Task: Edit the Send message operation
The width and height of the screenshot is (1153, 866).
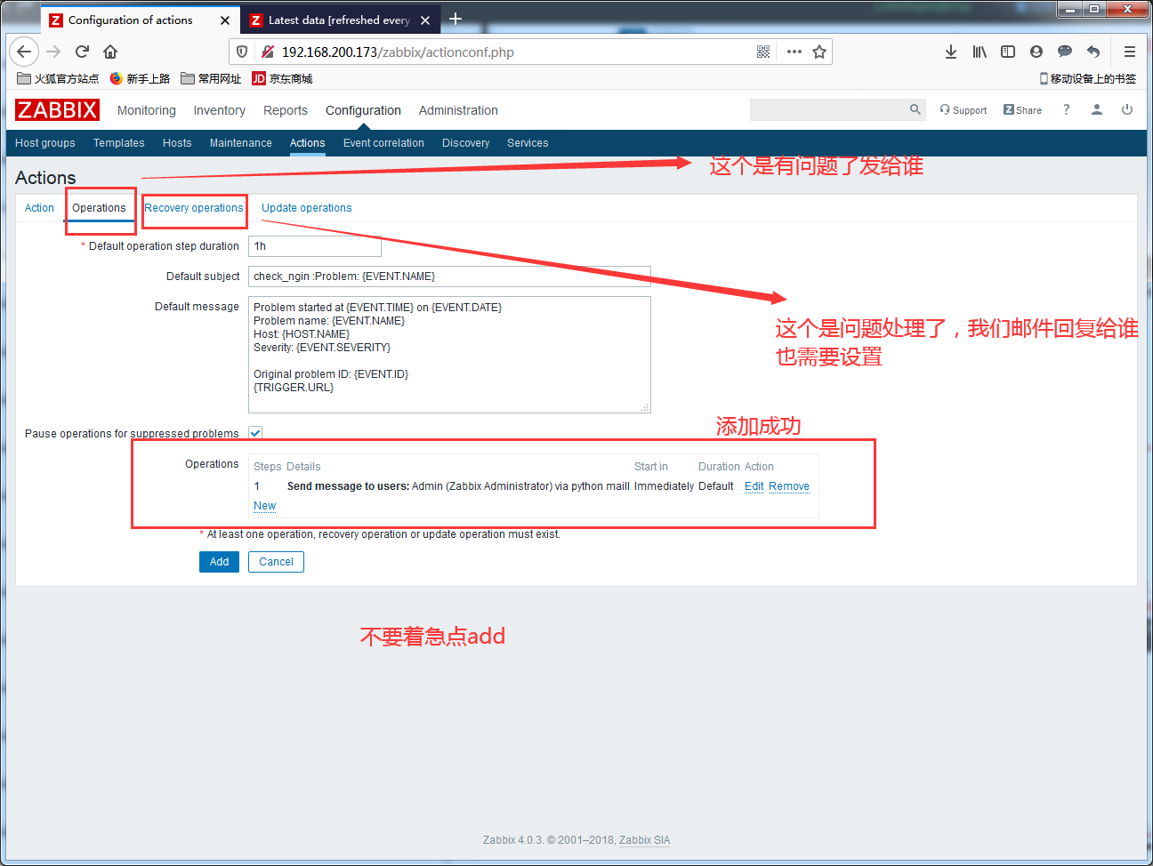Action: 754,486
